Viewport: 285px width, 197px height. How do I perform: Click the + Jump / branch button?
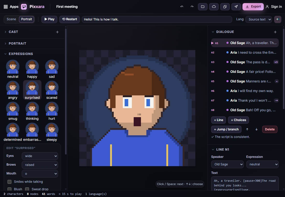tap(226, 129)
